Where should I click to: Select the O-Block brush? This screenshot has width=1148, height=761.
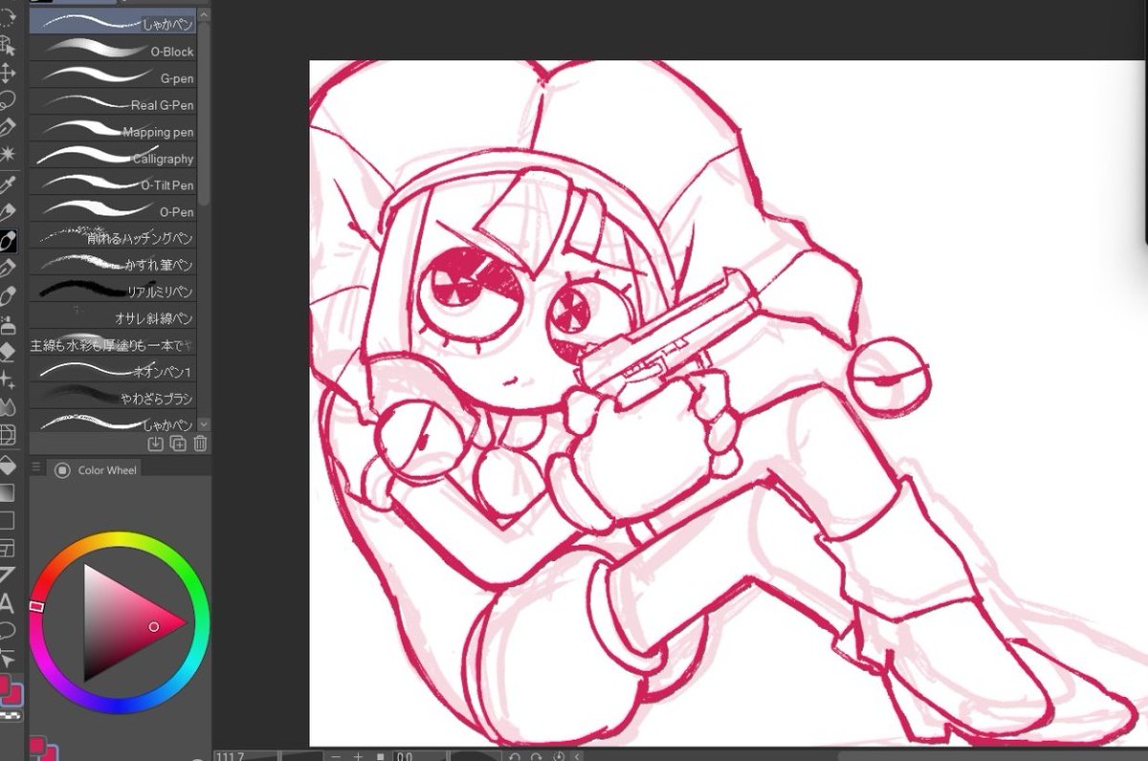coord(113,48)
